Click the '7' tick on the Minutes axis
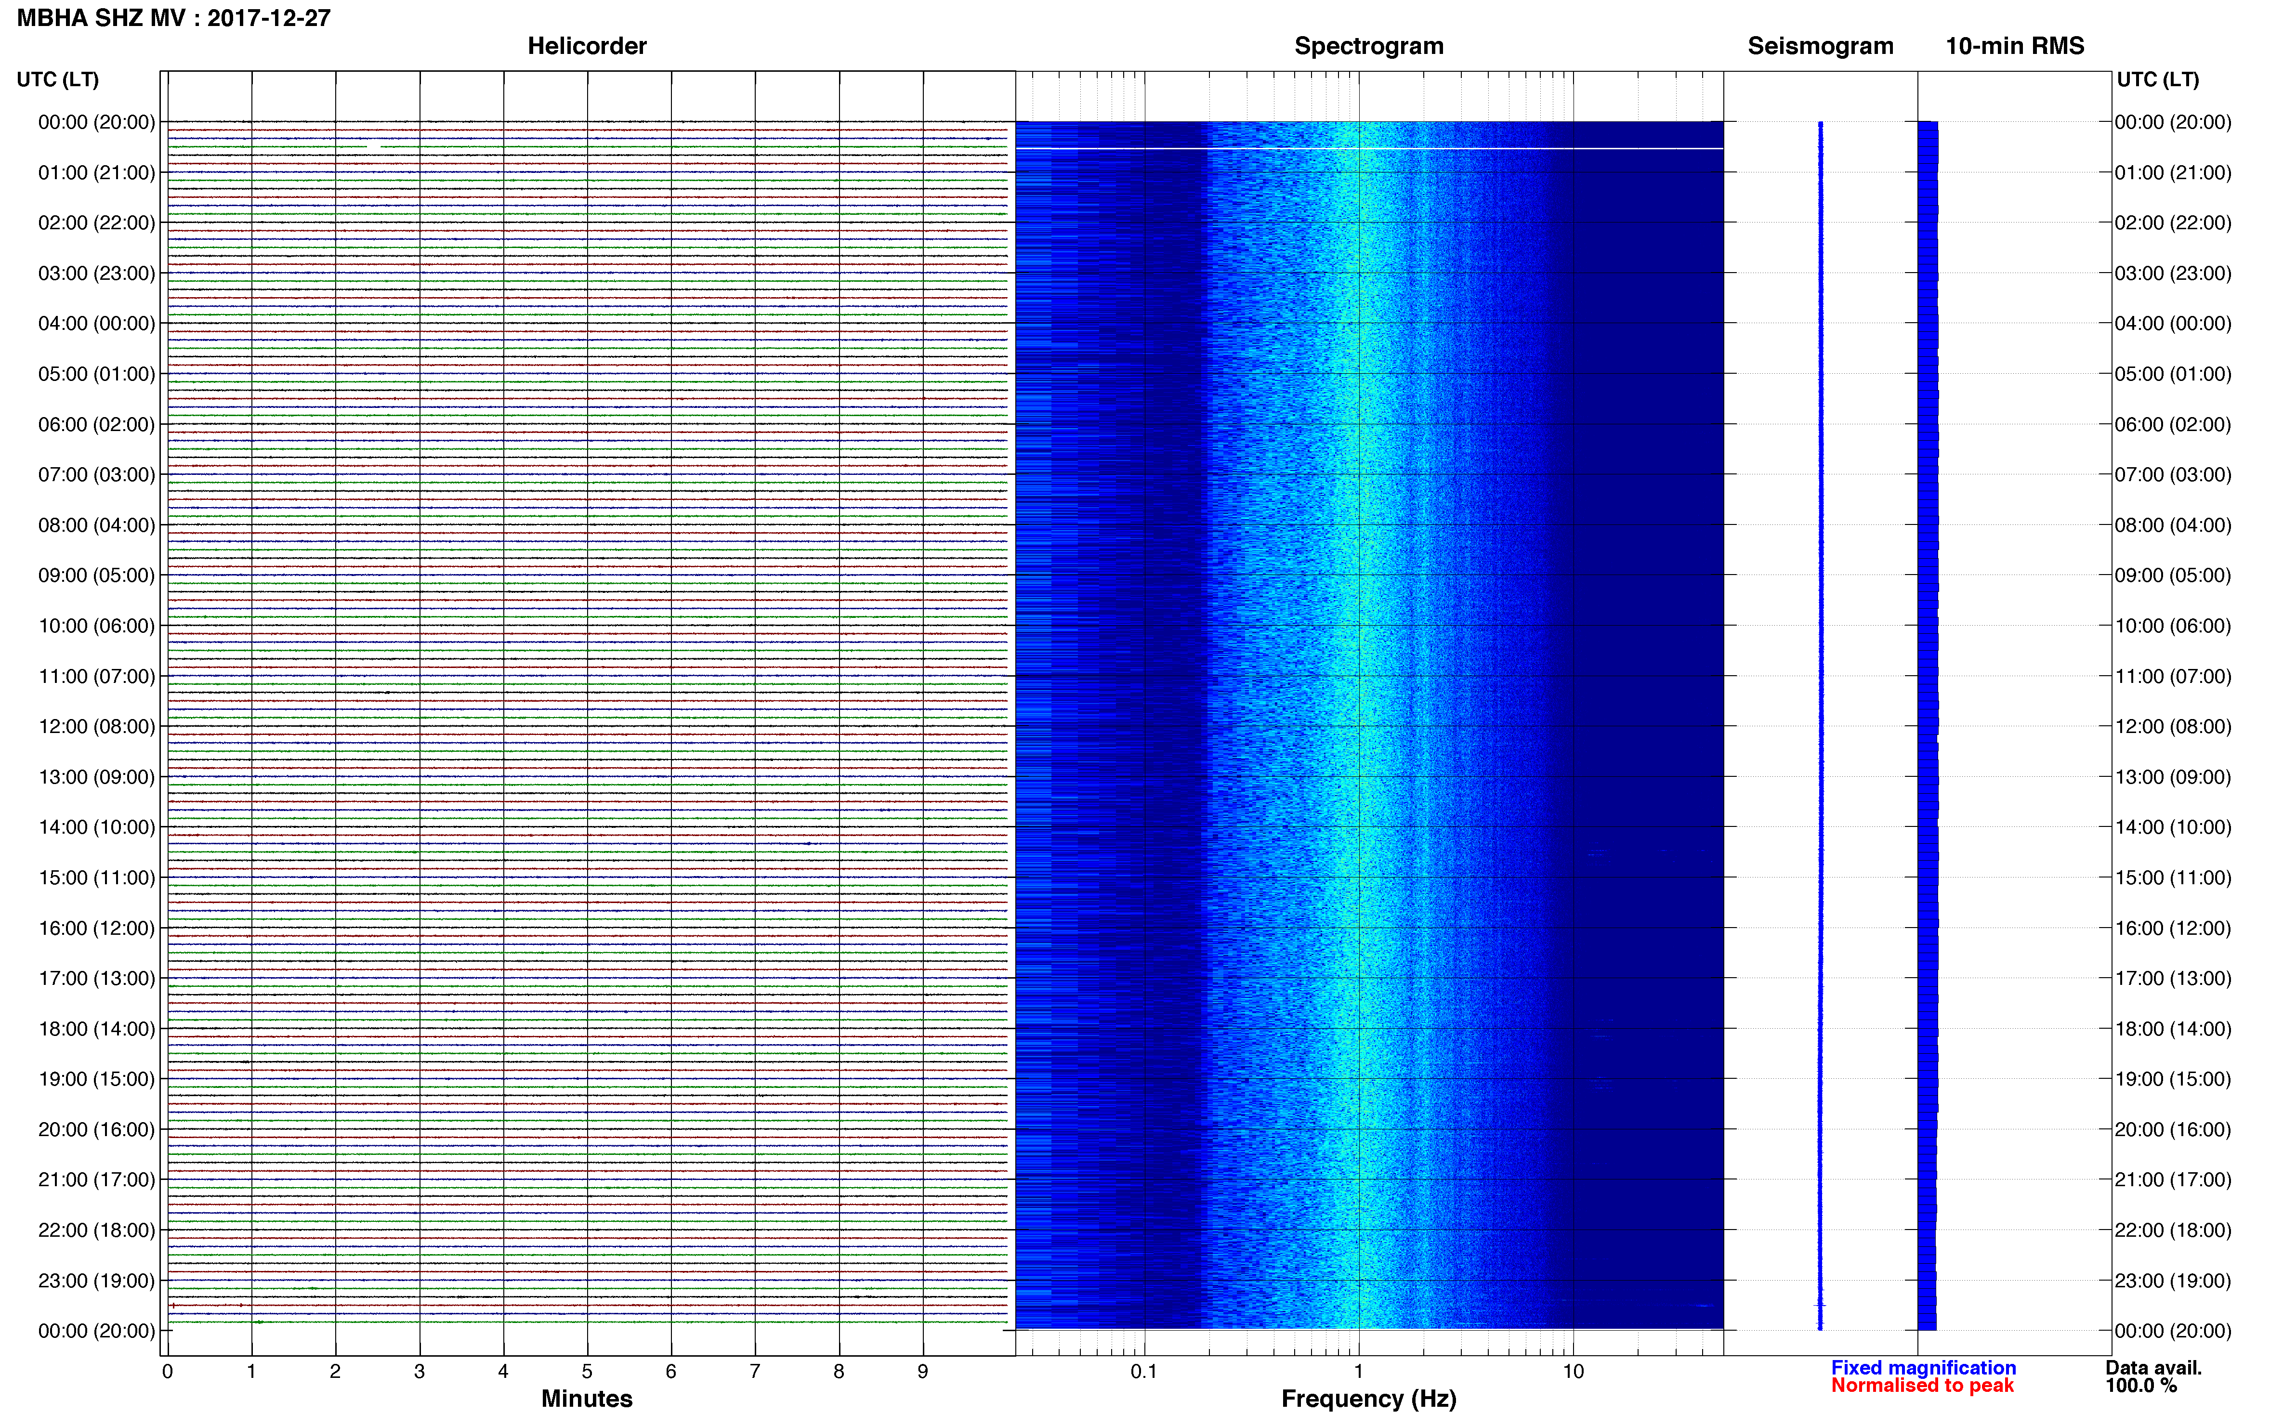The image size is (2283, 1427). coord(755,1371)
